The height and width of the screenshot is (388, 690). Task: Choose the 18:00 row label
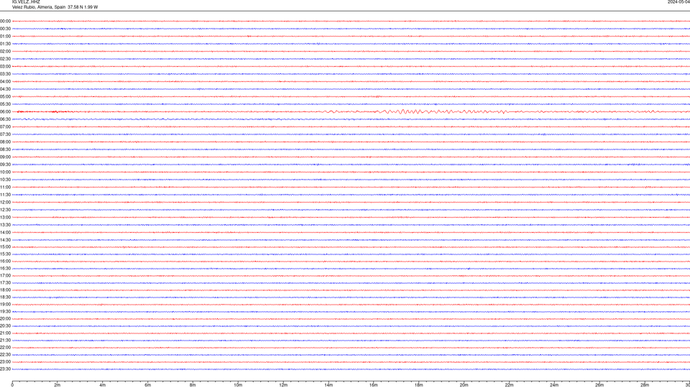click(5, 290)
